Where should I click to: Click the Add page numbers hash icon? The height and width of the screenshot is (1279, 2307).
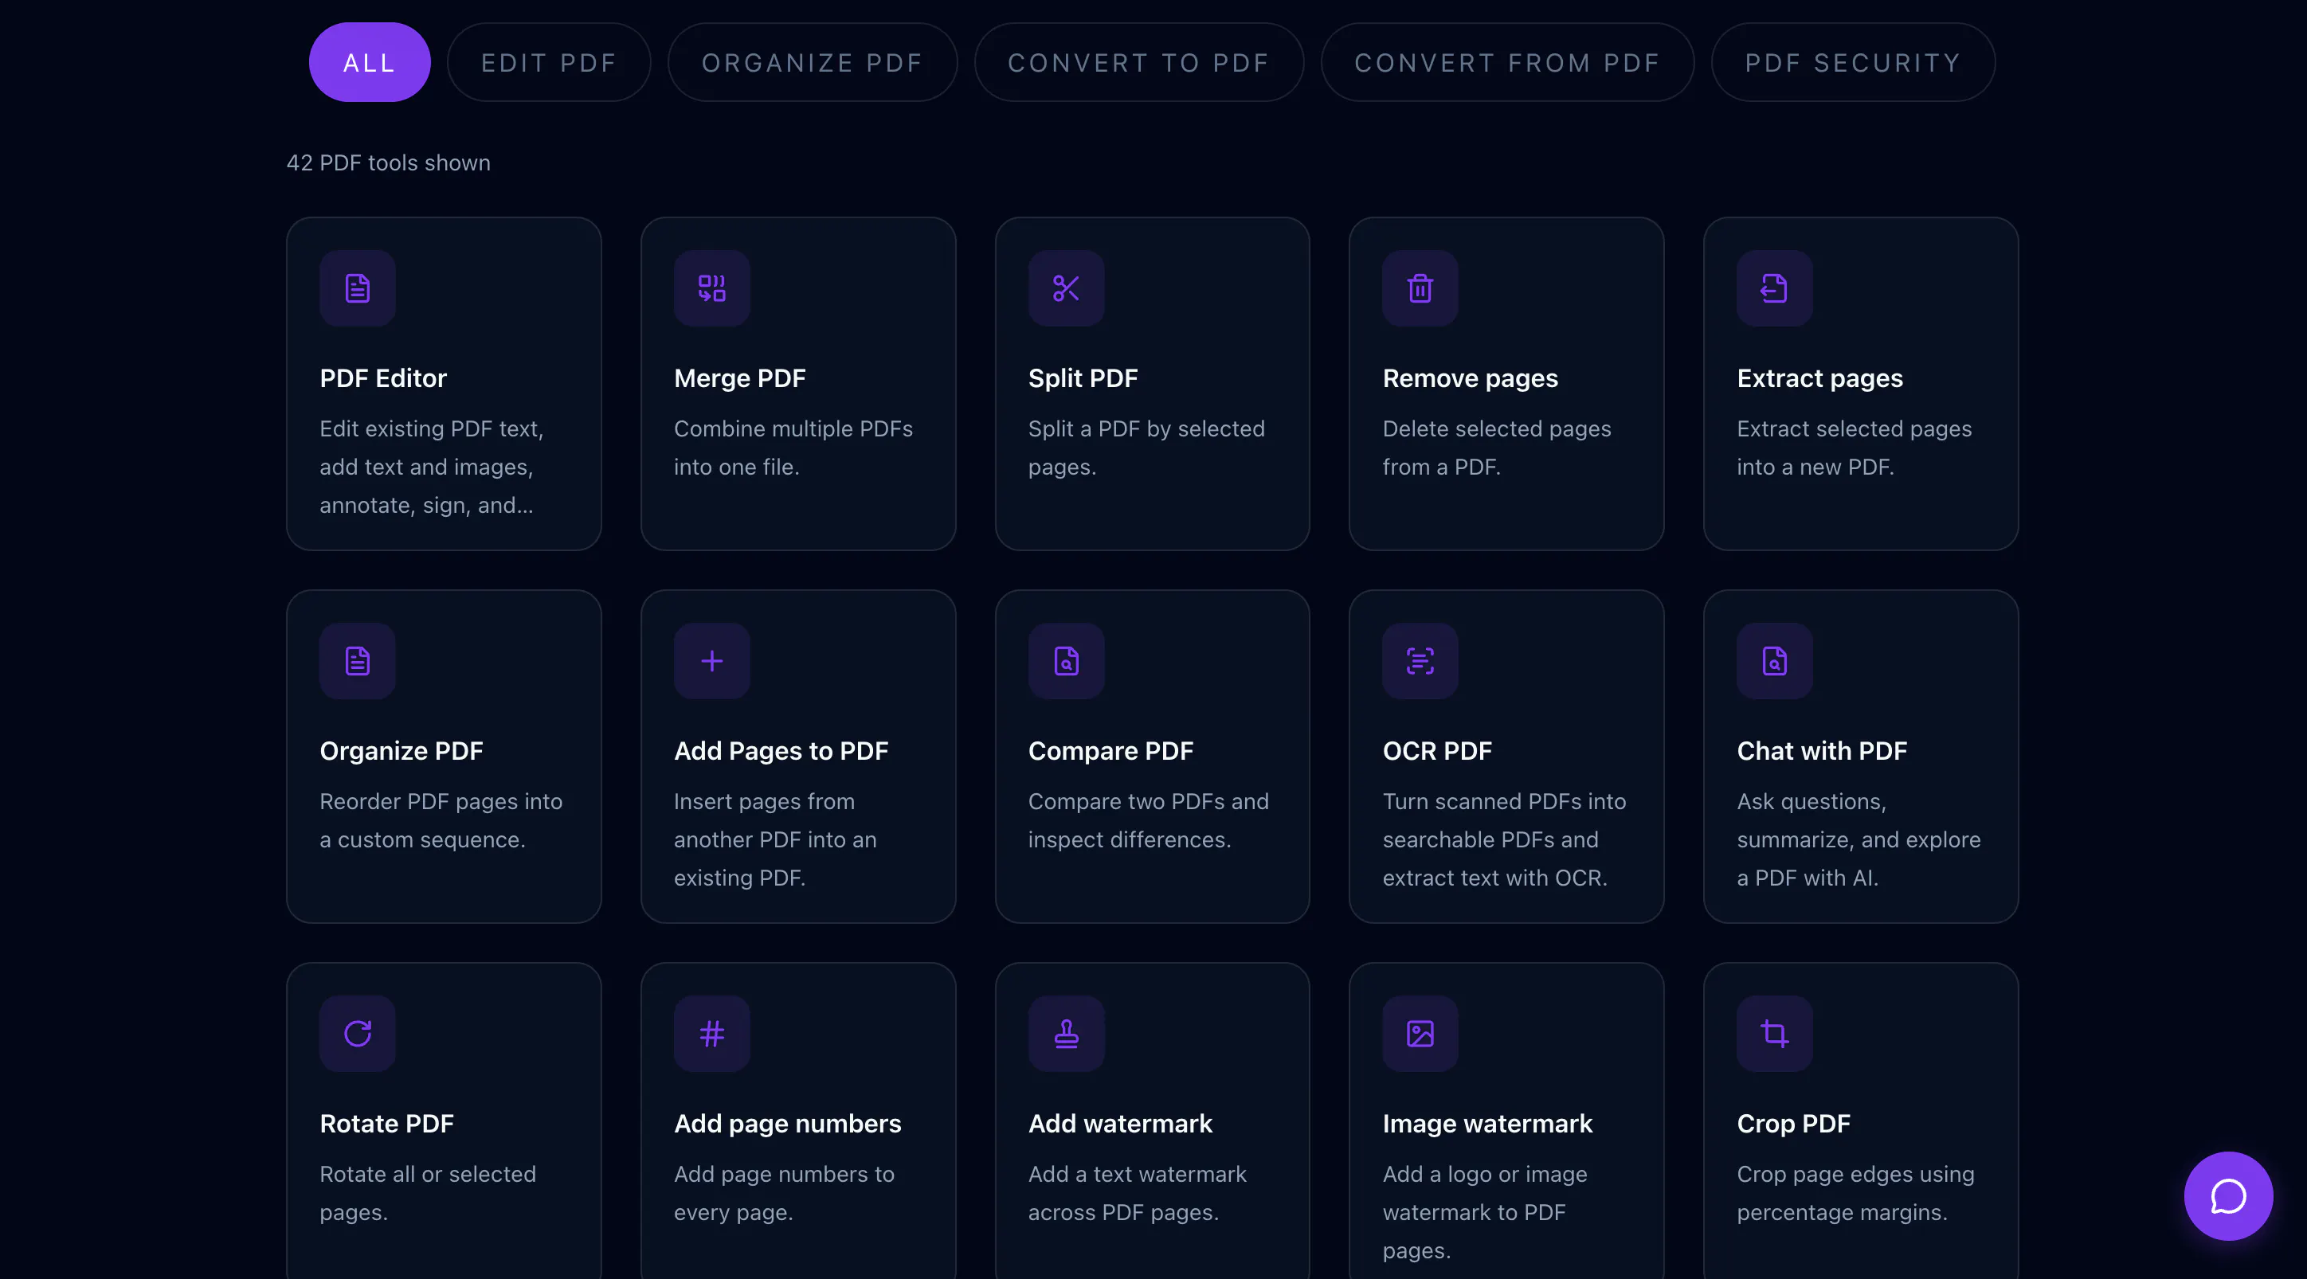(x=712, y=1034)
